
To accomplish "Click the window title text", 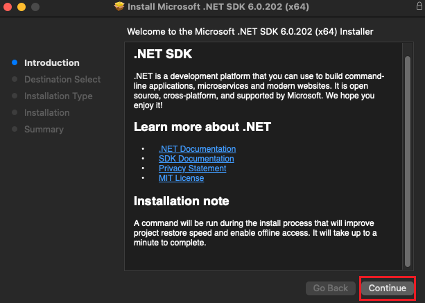I will coord(220,7).
